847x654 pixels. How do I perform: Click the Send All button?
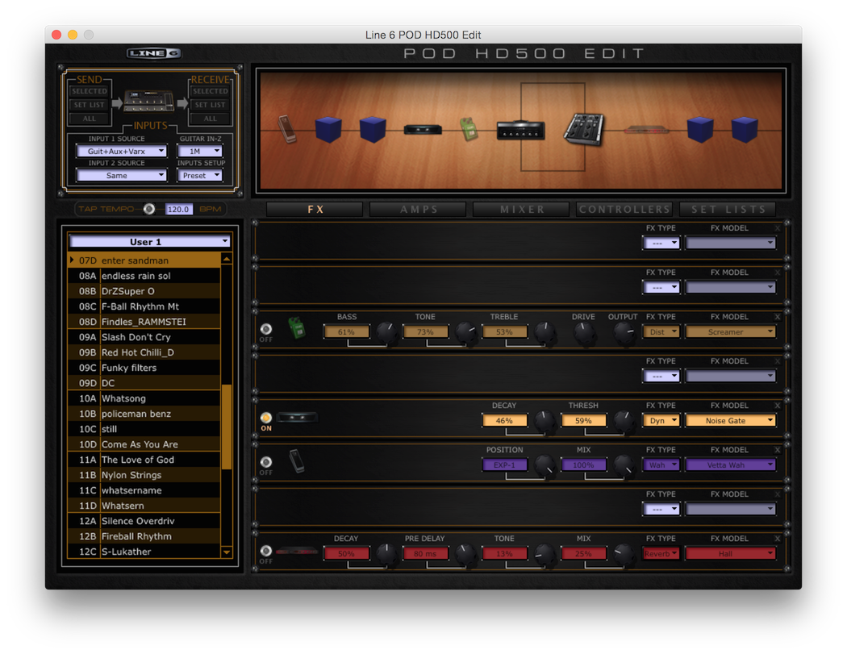(x=89, y=119)
